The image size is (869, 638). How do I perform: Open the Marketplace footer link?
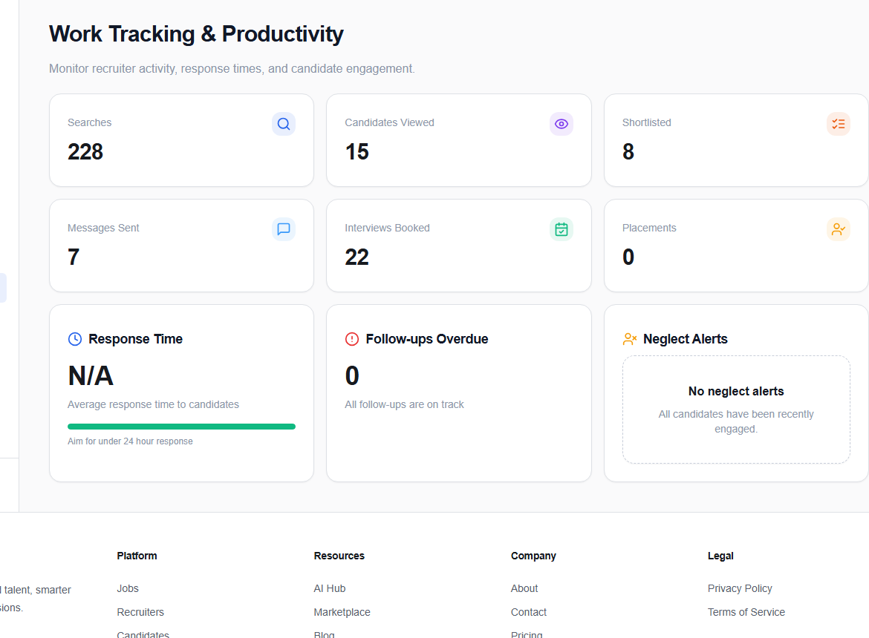point(342,613)
